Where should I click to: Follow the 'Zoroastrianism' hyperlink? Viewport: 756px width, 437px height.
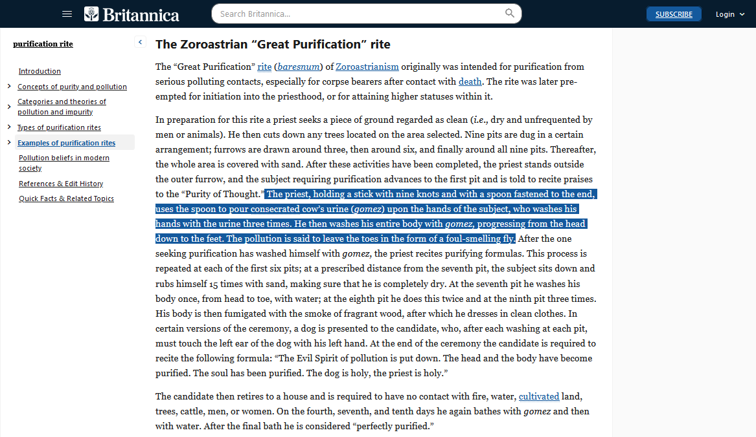(367, 67)
